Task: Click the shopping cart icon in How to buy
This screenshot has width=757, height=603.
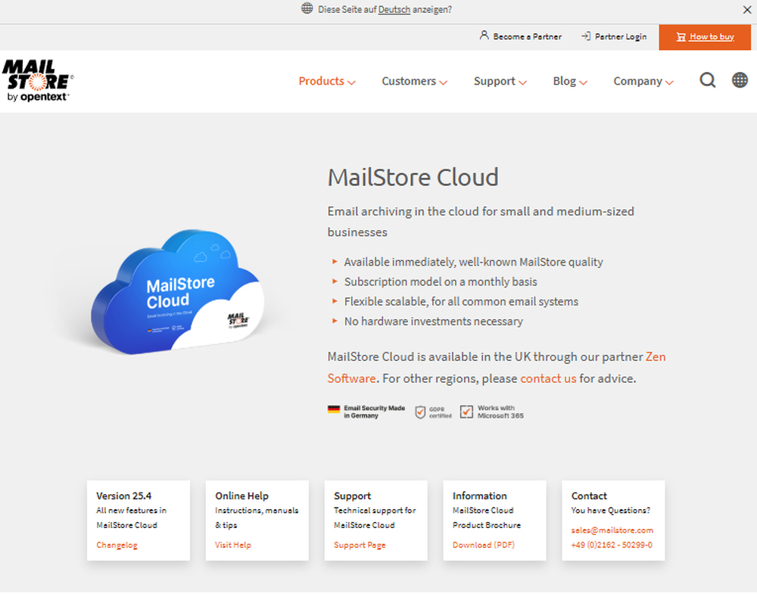Action: pos(682,36)
